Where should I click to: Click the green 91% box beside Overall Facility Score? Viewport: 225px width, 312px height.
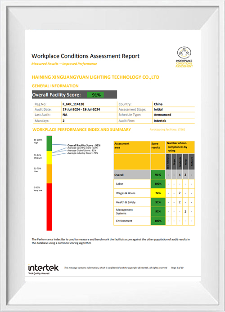(x=96, y=95)
